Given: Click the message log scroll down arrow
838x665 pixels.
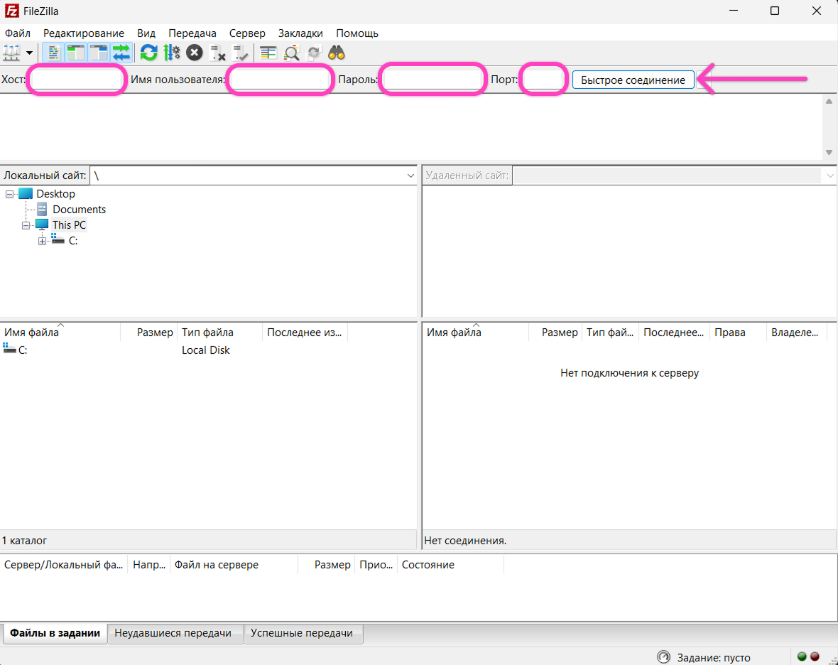Looking at the screenshot, I should click(829, 152).
